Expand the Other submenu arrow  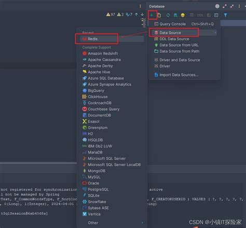coord(142,223)
